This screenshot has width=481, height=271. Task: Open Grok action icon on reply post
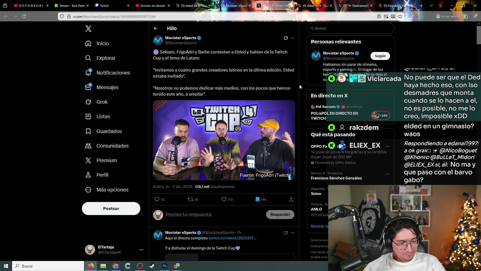[x=286, y=233]
